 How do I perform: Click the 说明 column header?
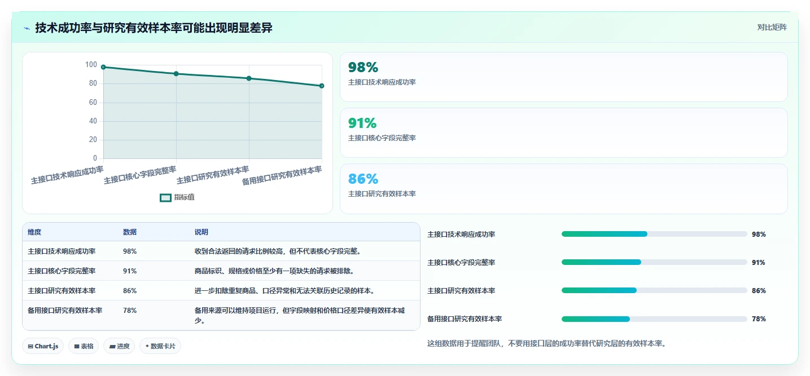202,232
